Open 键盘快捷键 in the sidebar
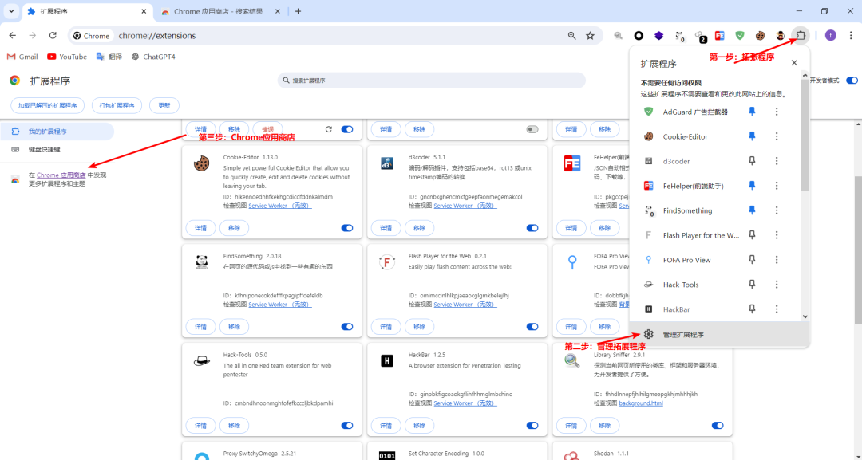This screenshot has height=460, width=862. [57, 149]
